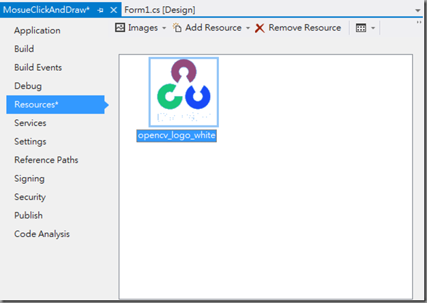Click the Add Resource icon
Screen dimensions: 427x303
pos(177,27)
